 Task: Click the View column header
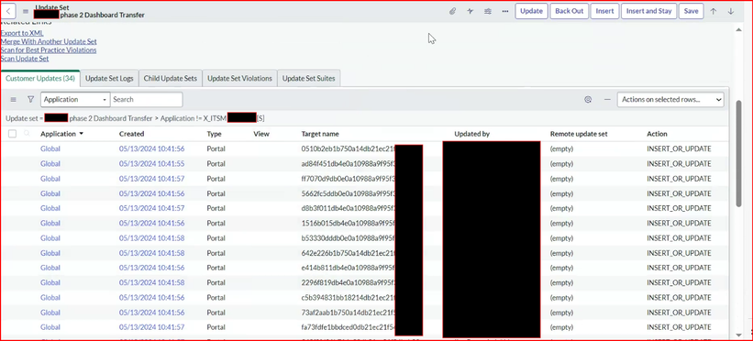[x=261, y=134]
